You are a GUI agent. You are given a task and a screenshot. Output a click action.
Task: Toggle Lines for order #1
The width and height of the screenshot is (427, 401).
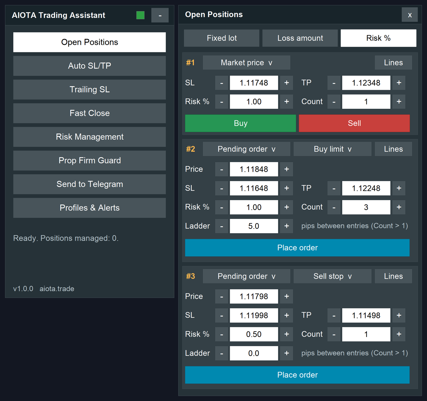pyautogui.click(x=393, y=63)
